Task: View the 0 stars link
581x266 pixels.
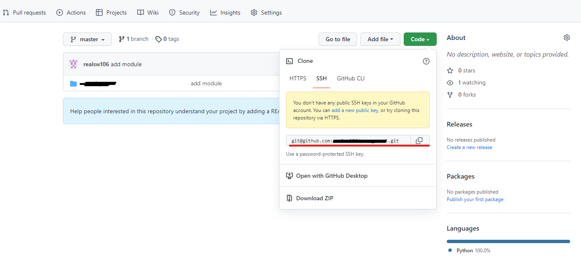Action: [466, 70]
